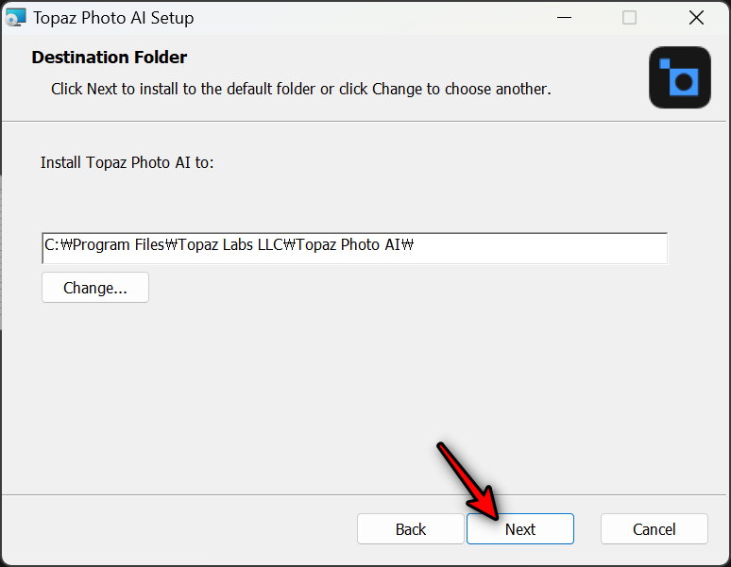Click the Next button
731x567 pixels.
coord(519,529)
